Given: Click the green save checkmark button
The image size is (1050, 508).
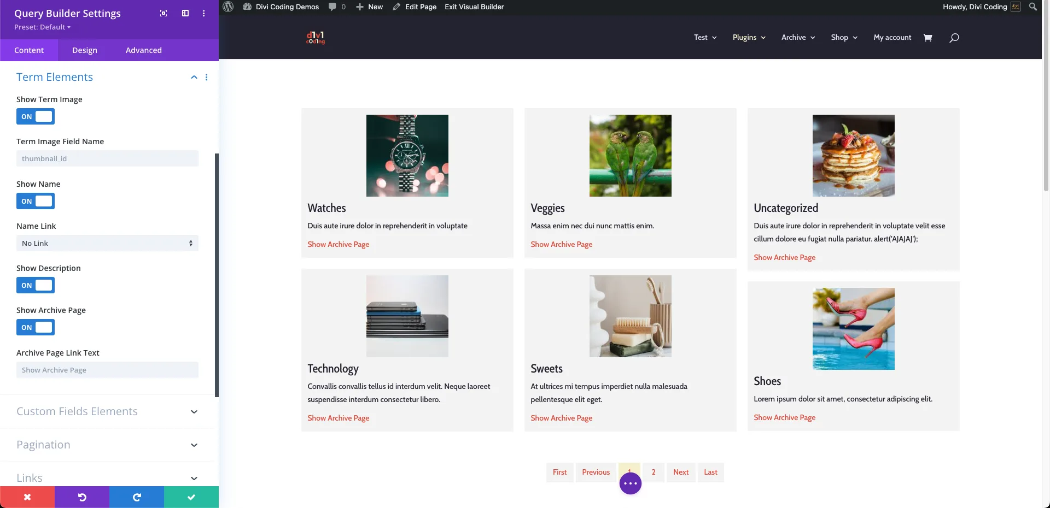Looking at the screenshot, I should 191,497.
